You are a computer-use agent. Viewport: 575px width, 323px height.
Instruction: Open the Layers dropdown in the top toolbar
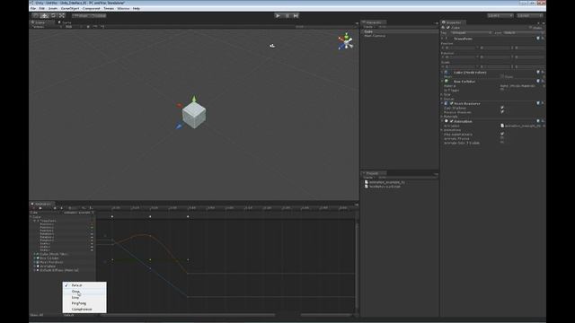(500, 16)
